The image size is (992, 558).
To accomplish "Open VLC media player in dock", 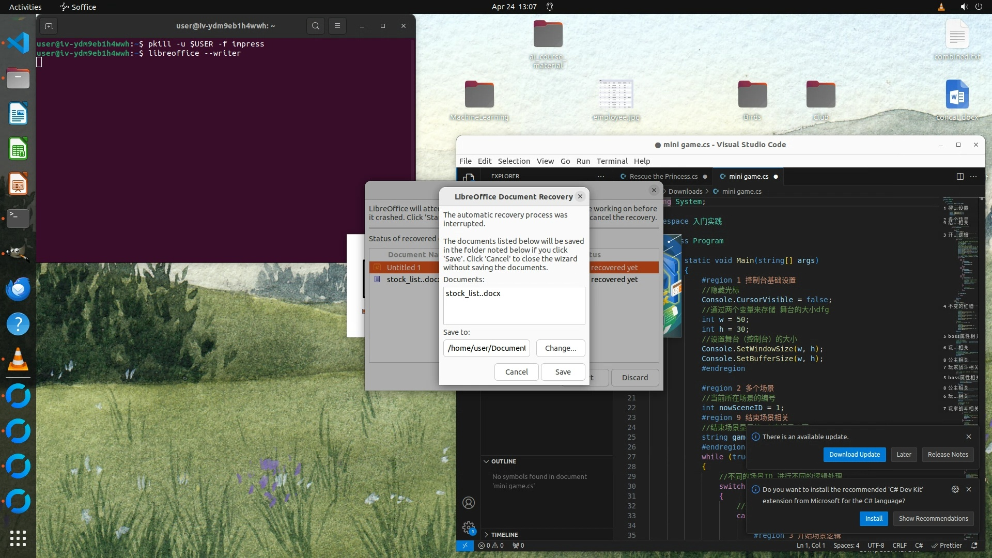I will tap(18, 360).
